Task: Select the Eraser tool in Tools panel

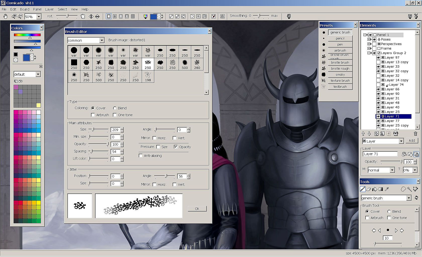Action: pyautogui.click(x=368, y=189)
